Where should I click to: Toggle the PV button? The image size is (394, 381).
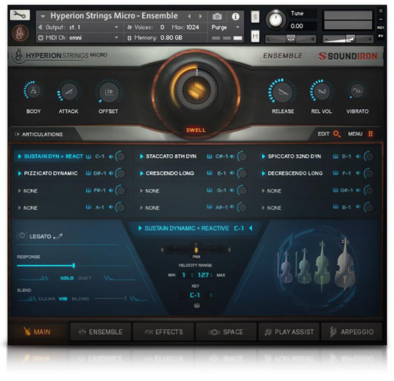[x=381, y=36]
